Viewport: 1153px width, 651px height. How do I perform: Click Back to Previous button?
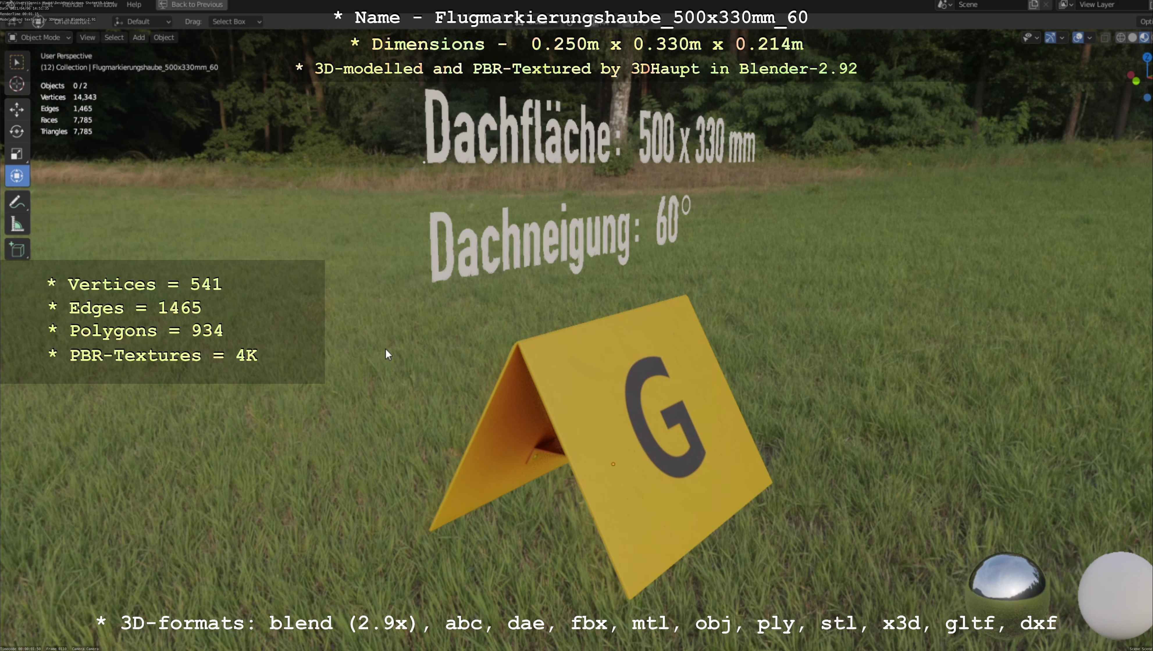[x=192, y=4]
